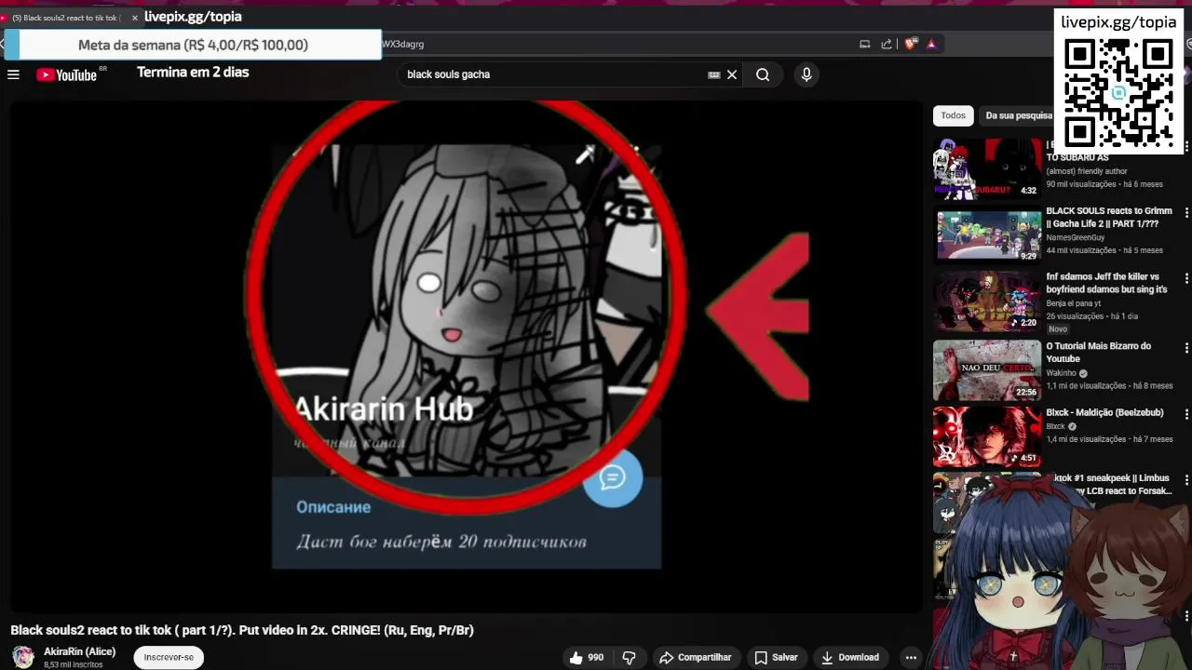
Task: Open O Tutorial Mais Bizarro do Youtube title
Action: (x=1098, y=352)
